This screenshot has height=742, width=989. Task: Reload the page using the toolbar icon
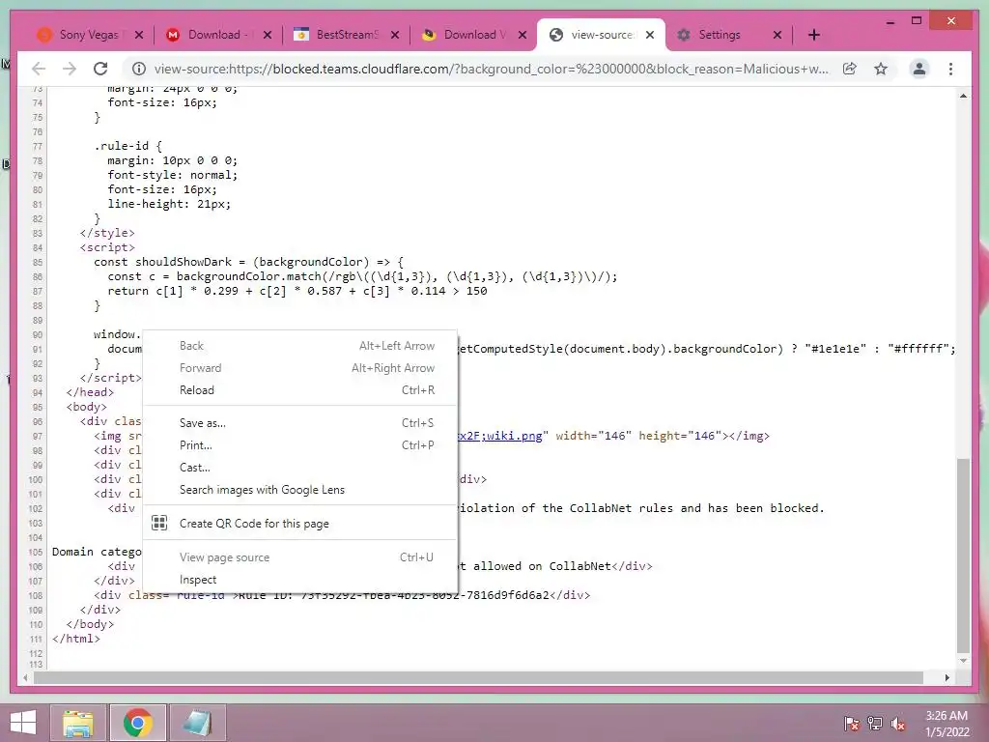coord(100,69)
